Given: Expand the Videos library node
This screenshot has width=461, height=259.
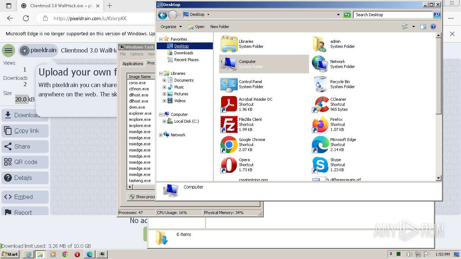Looking at the screenshot, I should (165, 101).
